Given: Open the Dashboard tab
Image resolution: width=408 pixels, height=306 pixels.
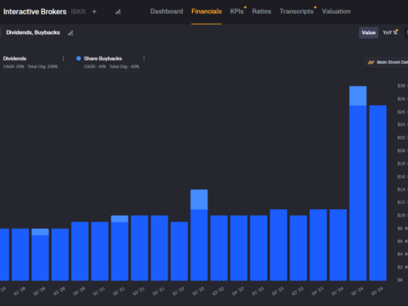Looking at the screenshot, I should pos(167,11).
